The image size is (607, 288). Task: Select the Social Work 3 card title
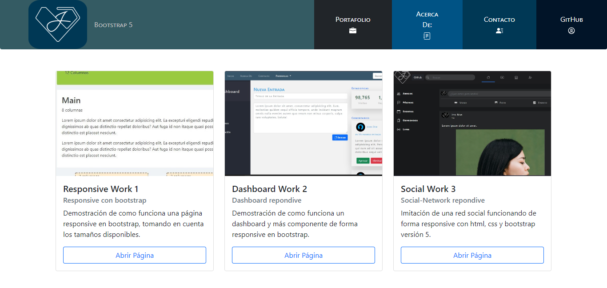click(428, 189)
